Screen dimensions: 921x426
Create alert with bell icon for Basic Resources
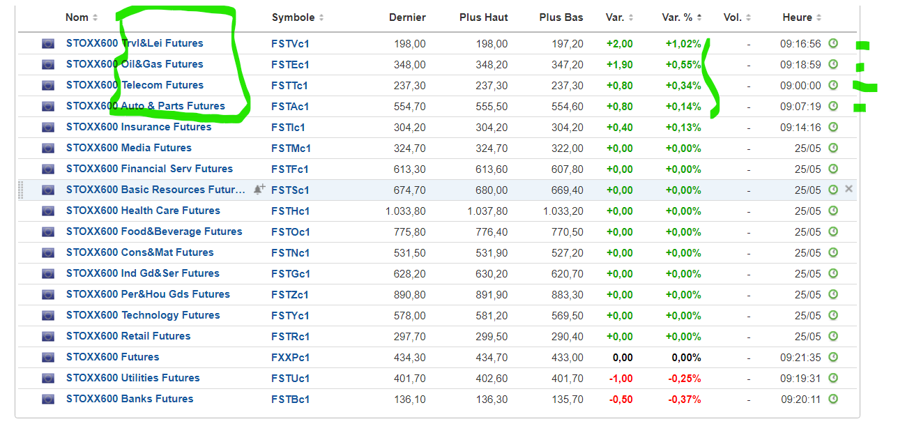coord(259,190)
